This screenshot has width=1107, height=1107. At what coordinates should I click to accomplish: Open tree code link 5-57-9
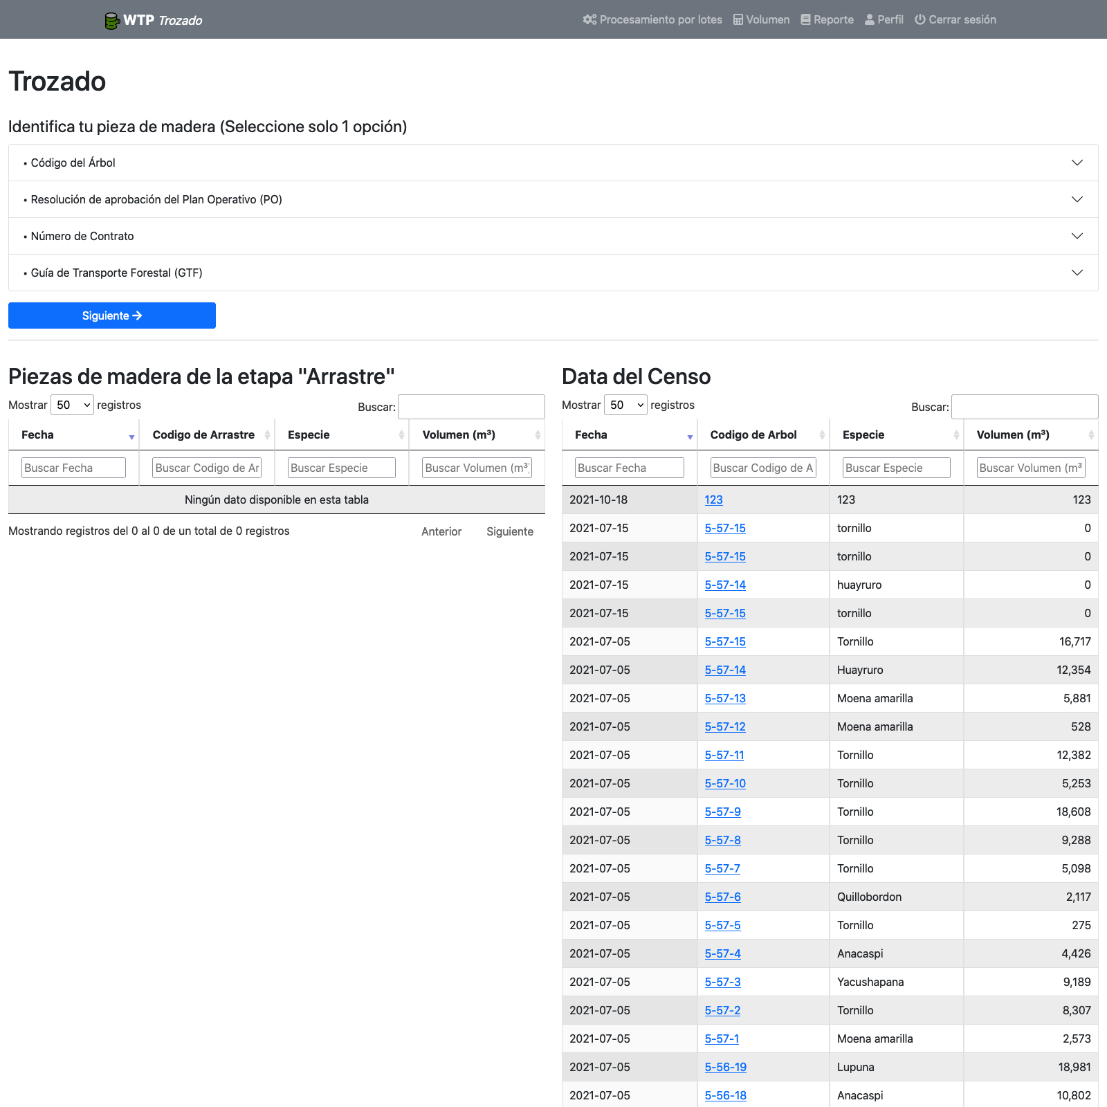722,812
